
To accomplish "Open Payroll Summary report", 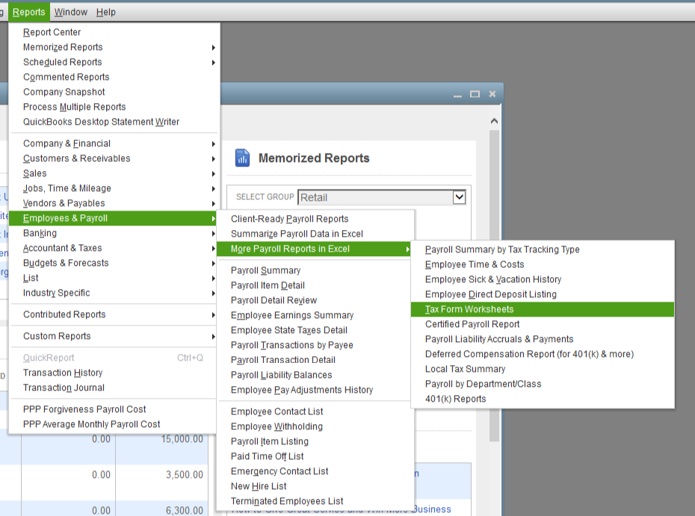I will click(x=315, y=270).
